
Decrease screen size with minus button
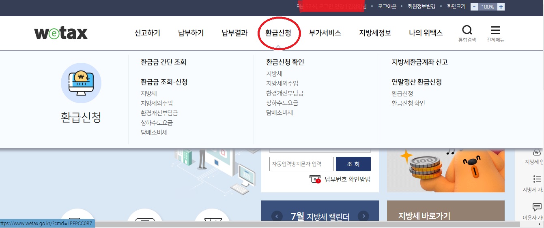pyautogui.click(x=474, y=7)
